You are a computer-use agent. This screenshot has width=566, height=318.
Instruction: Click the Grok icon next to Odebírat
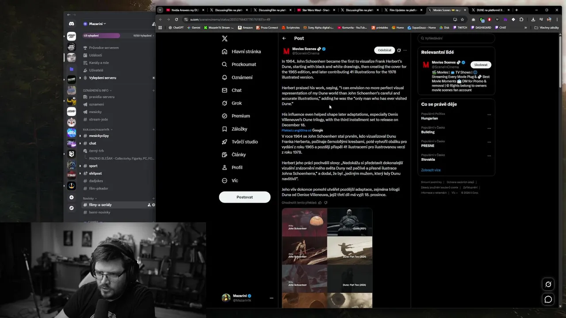(x=399, y=50)
